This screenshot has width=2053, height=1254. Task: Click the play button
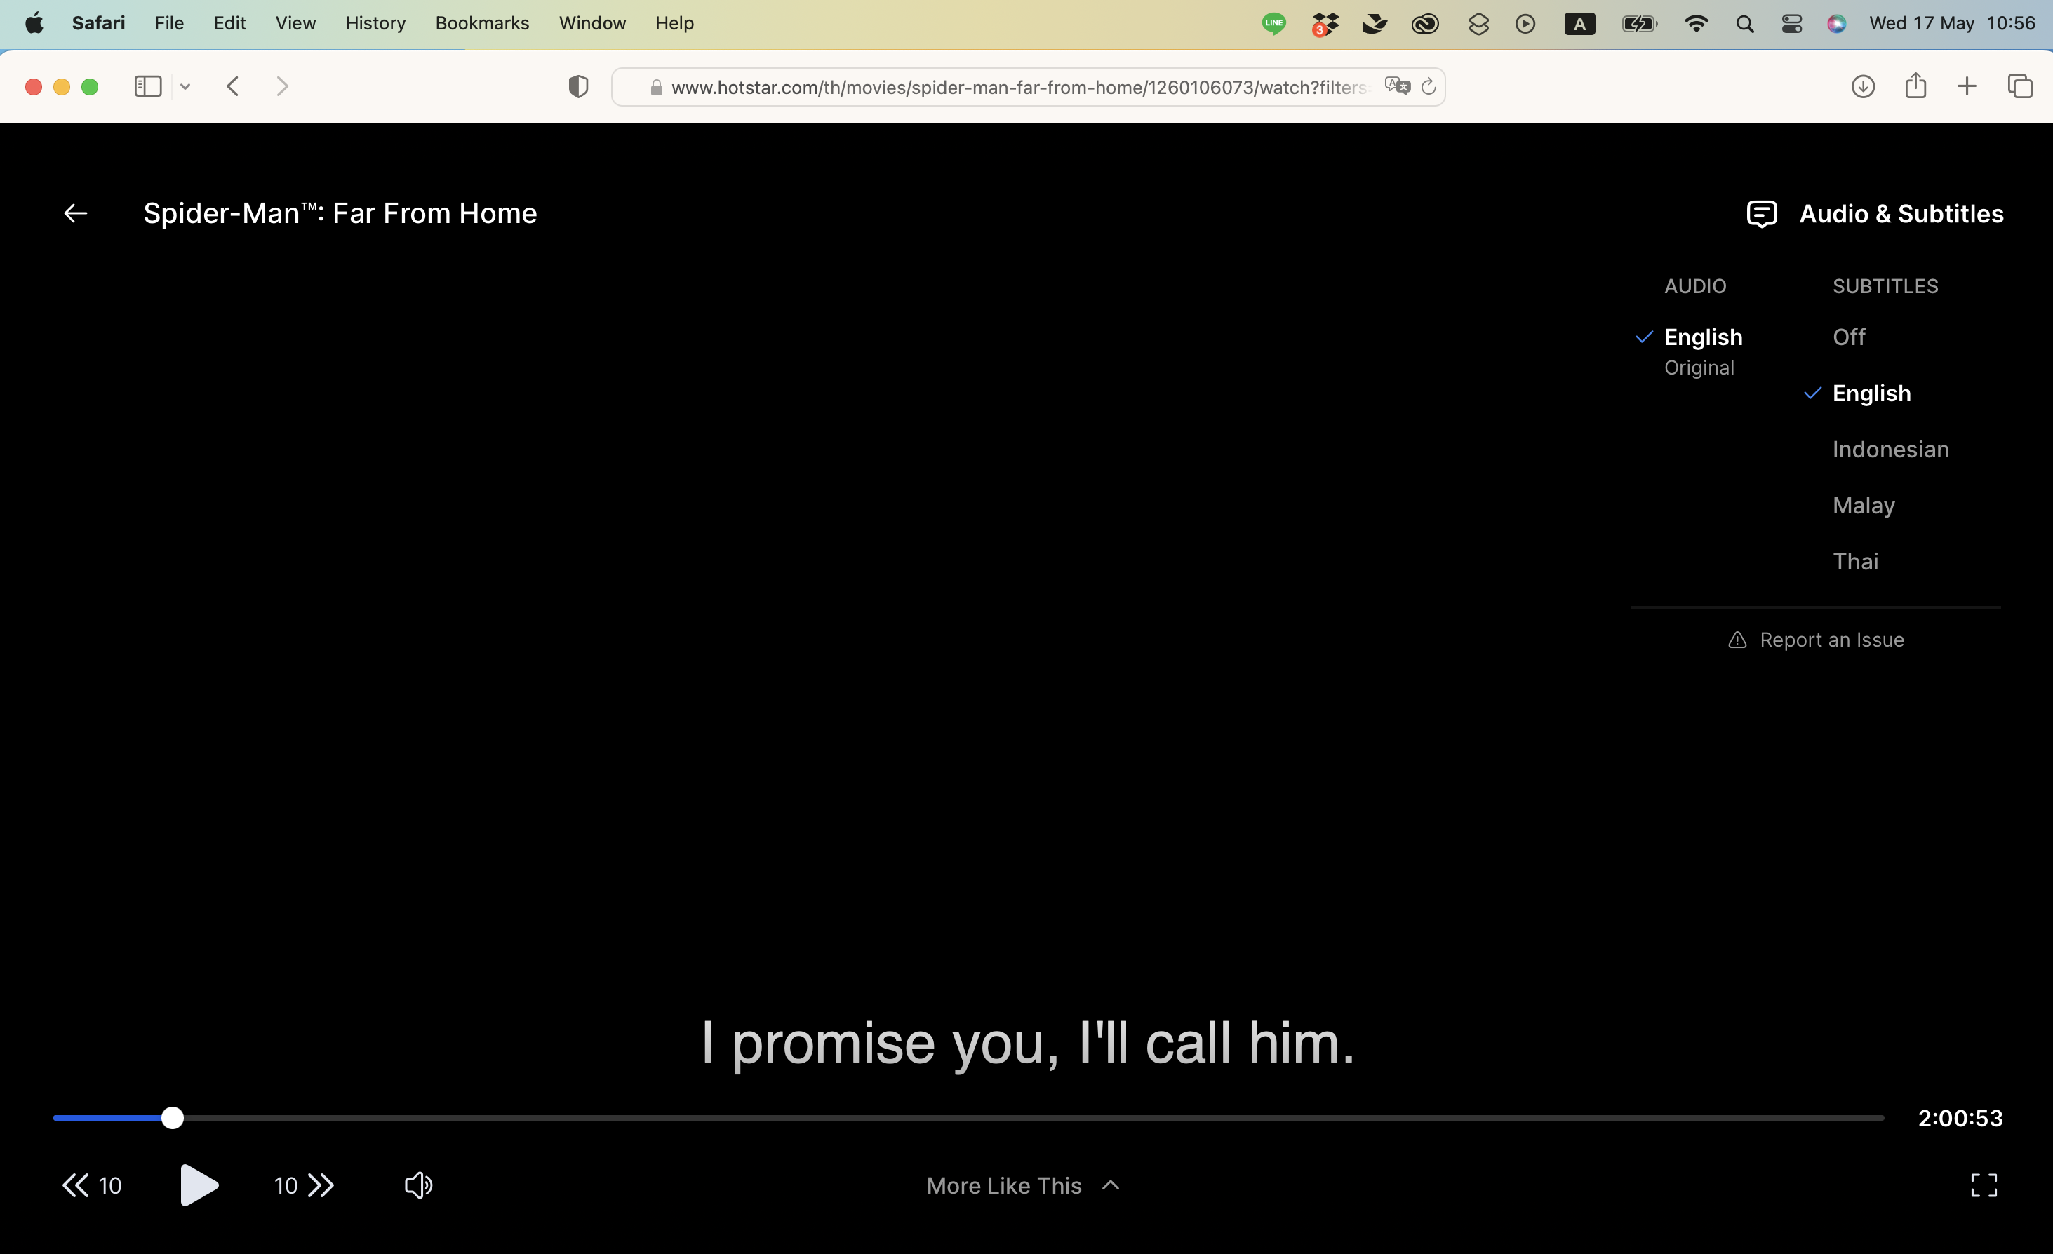click(199, 1184)
